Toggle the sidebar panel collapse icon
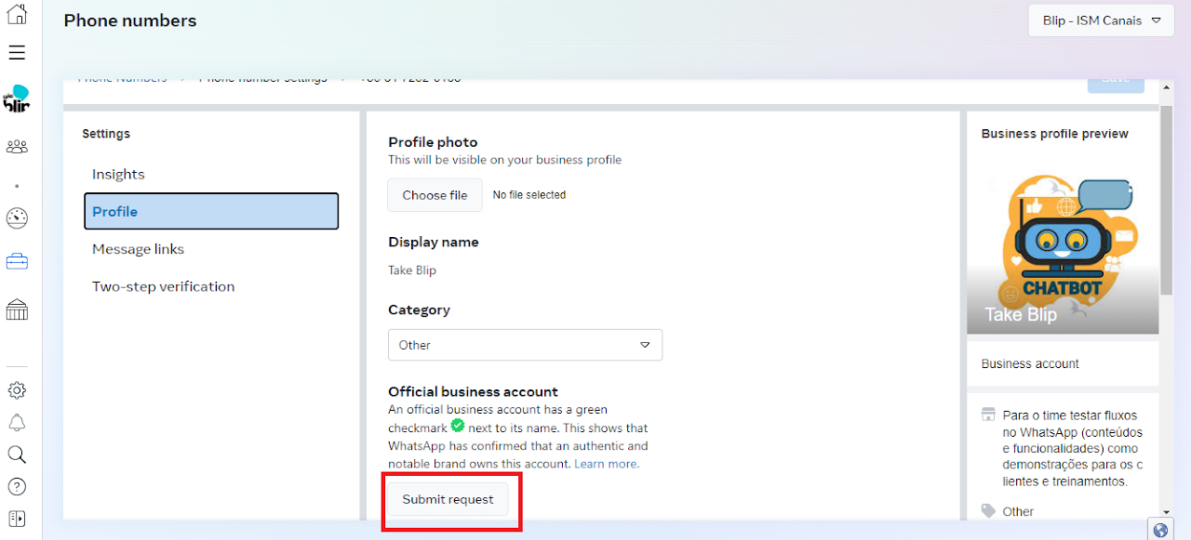 (x=17, y=518)
